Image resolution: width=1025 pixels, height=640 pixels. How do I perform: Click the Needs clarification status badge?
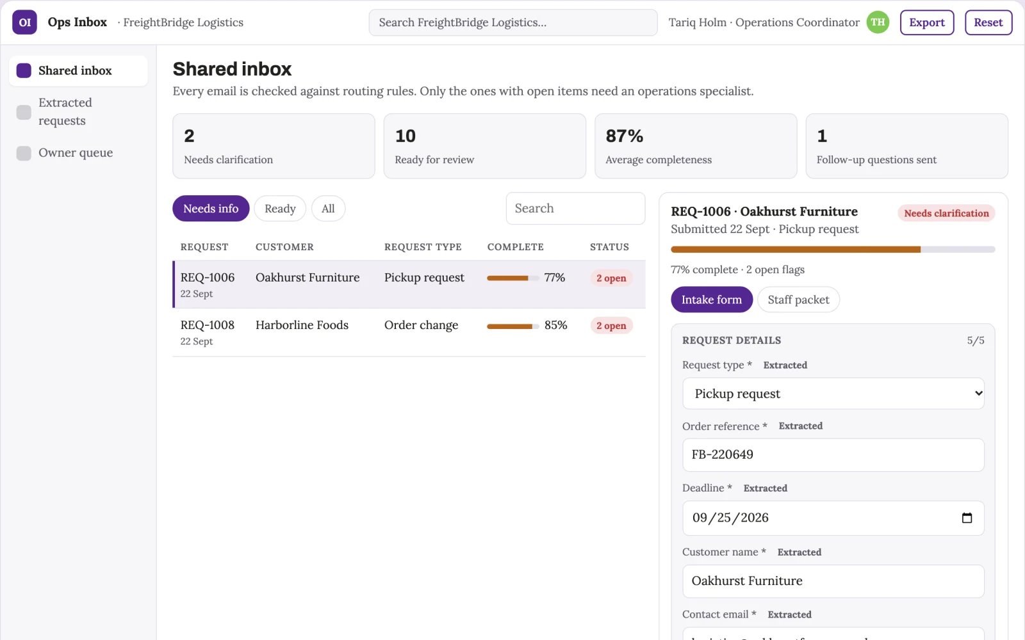(946, 213)
